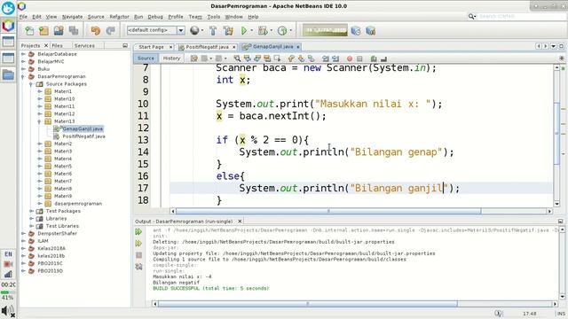Screen dimensions: 568x319
Task: Click the Re-run green double arrow in Output
Action: [x=138, y=231]
